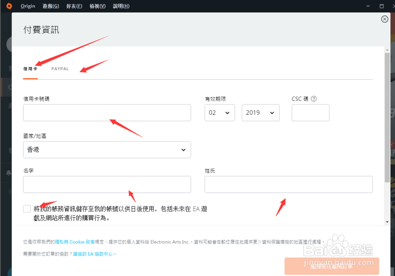The height and width of the screenshot is (276, 395).
Task: Open the CSC code help icon
Action: point(314,99)
